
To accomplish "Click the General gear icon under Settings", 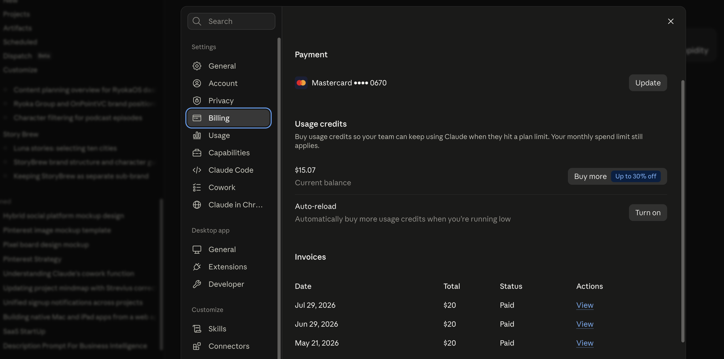I will pos(197,66).
